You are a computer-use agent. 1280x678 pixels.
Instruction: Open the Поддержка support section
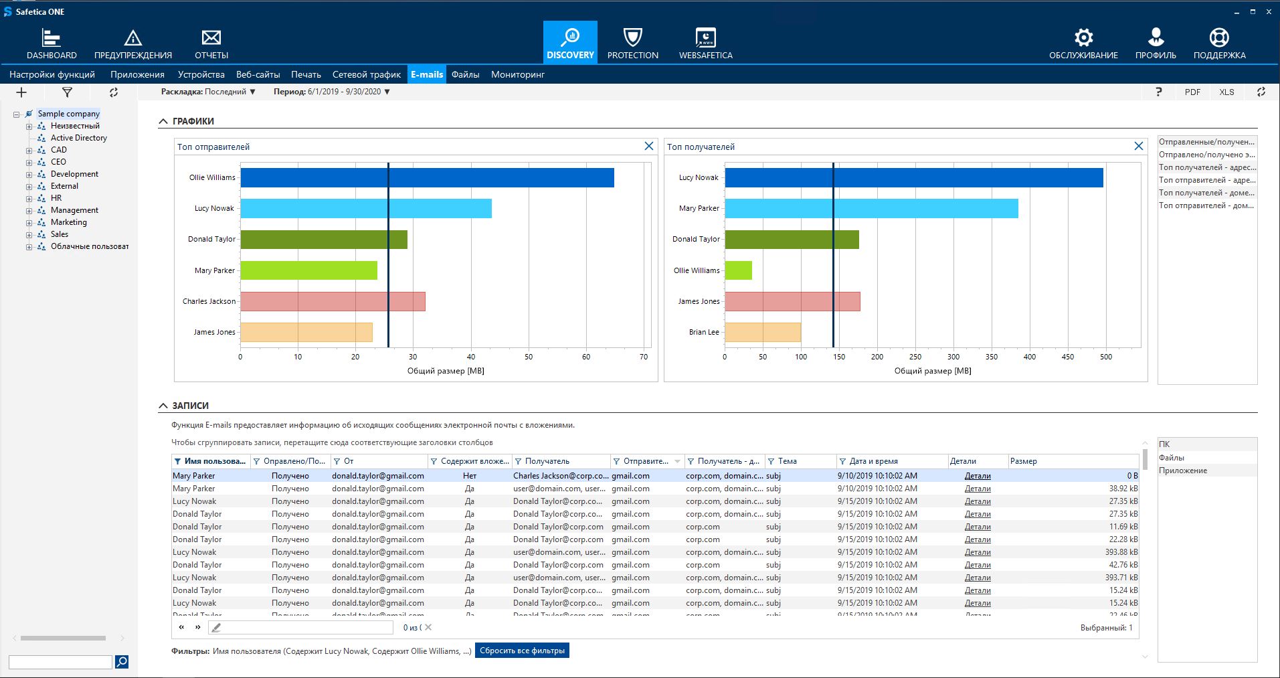tap(1219, 44)
